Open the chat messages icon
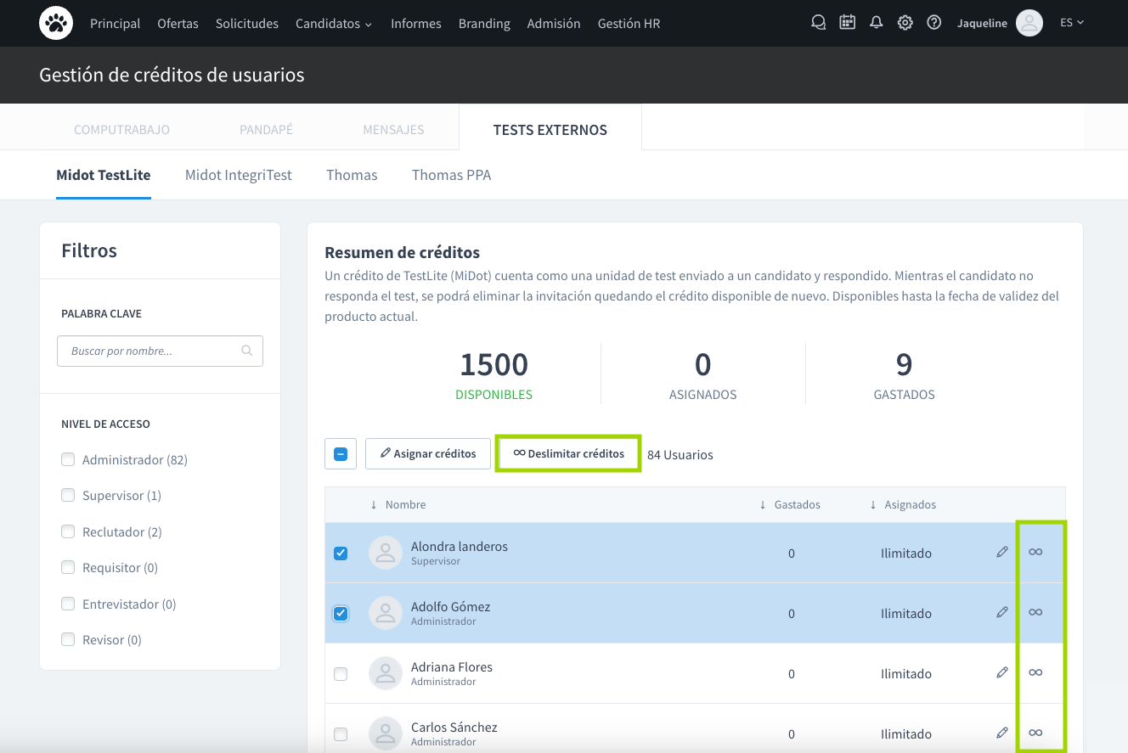The image size is (1128, 753). (818, 23)
